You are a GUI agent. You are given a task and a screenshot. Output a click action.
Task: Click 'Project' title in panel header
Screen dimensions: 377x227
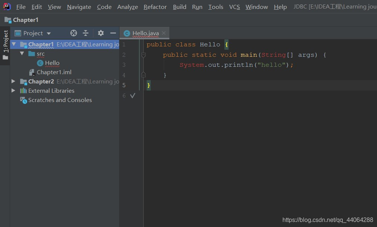click(x=33, y=33)
